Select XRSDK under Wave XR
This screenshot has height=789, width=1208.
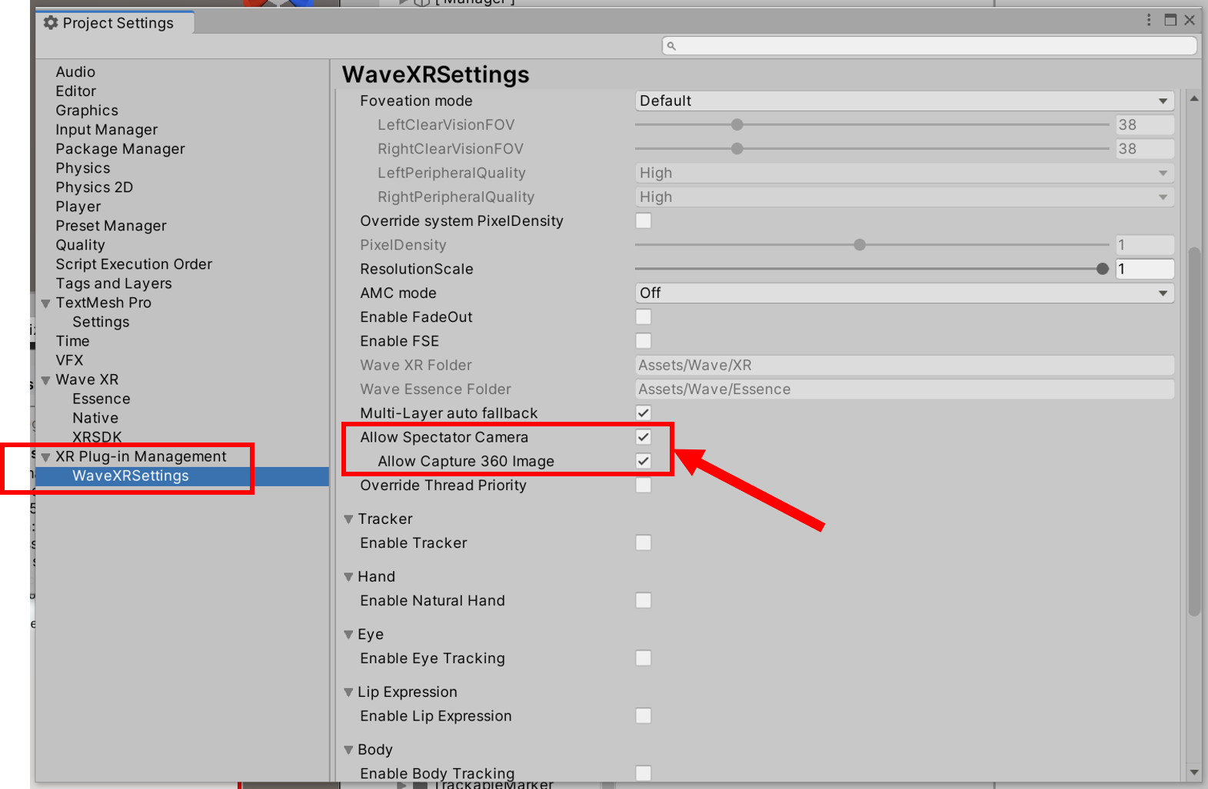coord(97,437)
